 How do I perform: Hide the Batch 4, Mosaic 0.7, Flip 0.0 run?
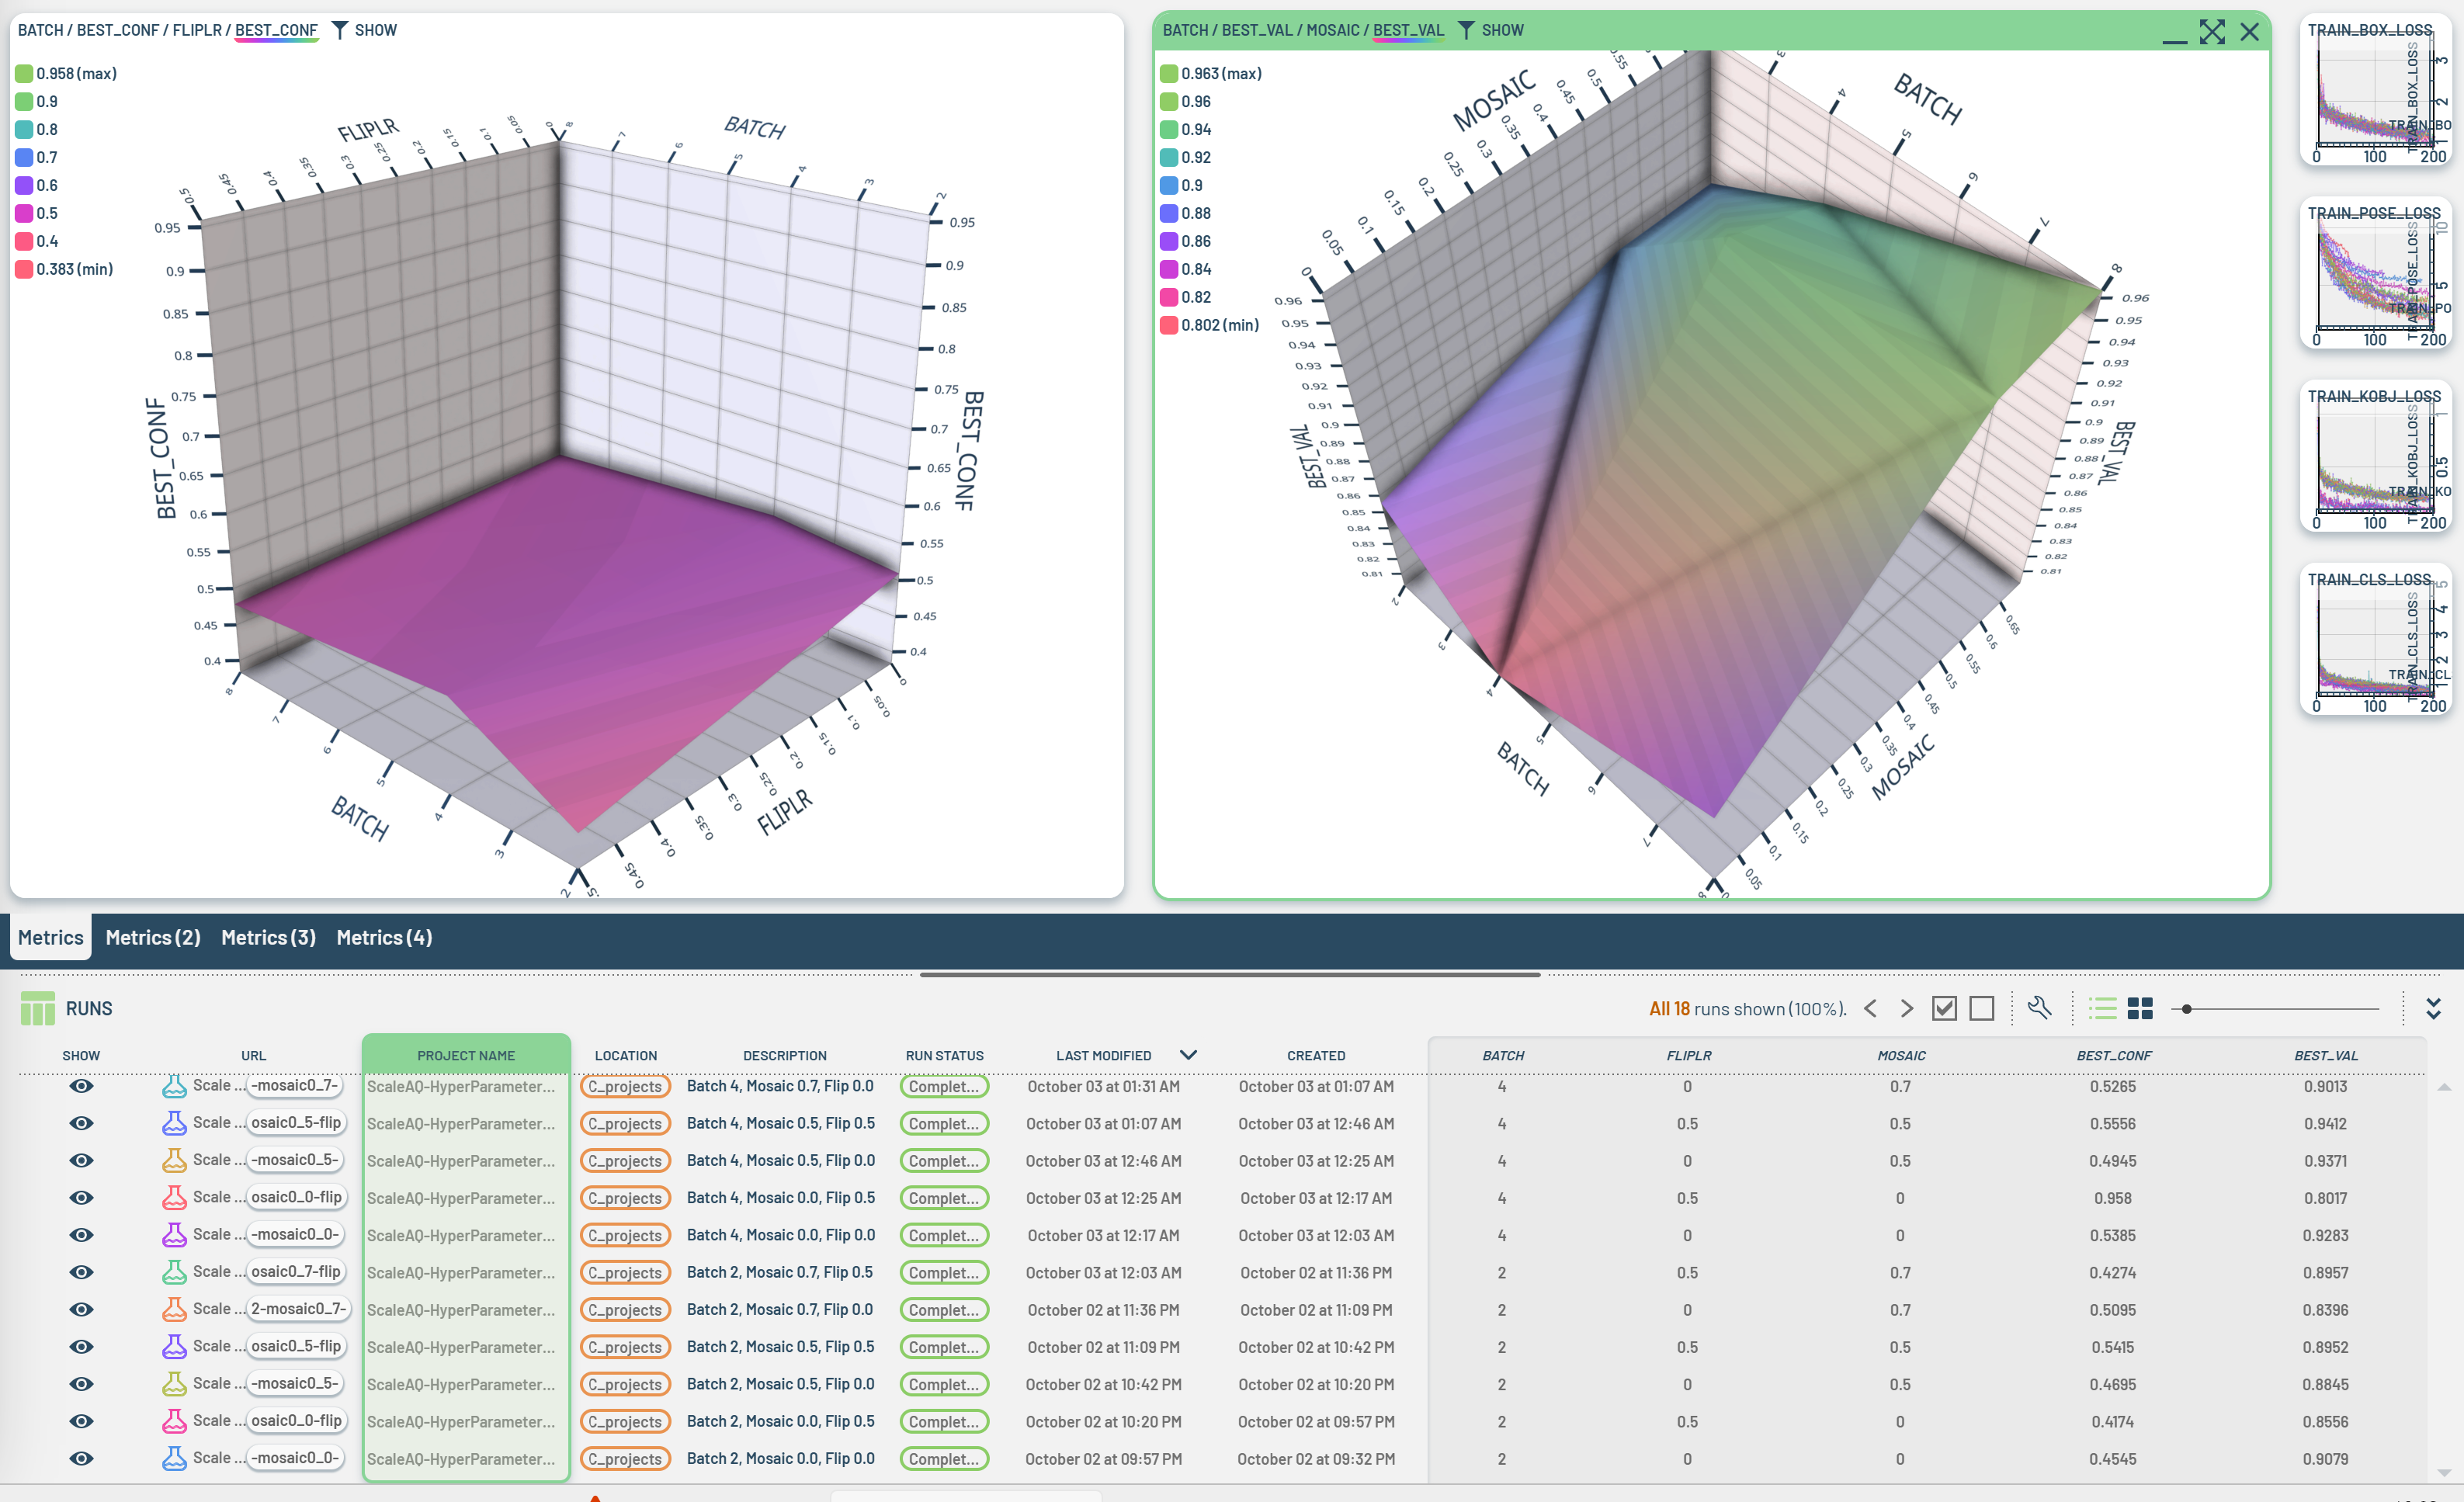coord(81,1086)
